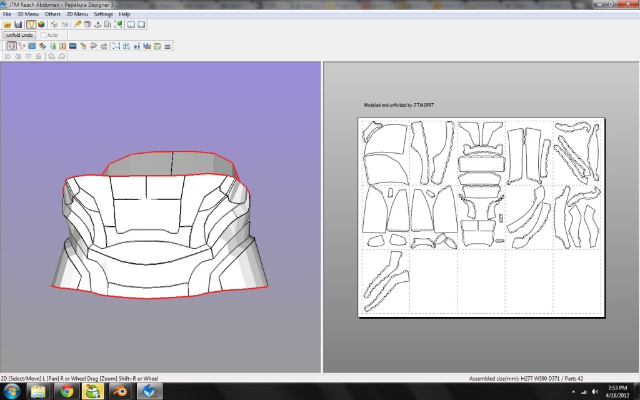Open the 2D Menu
This screenshot has height=400, width=640.
click(x=77, y=14)
